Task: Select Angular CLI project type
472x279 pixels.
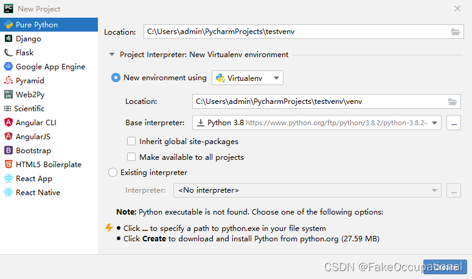Action: click(49, 123)
